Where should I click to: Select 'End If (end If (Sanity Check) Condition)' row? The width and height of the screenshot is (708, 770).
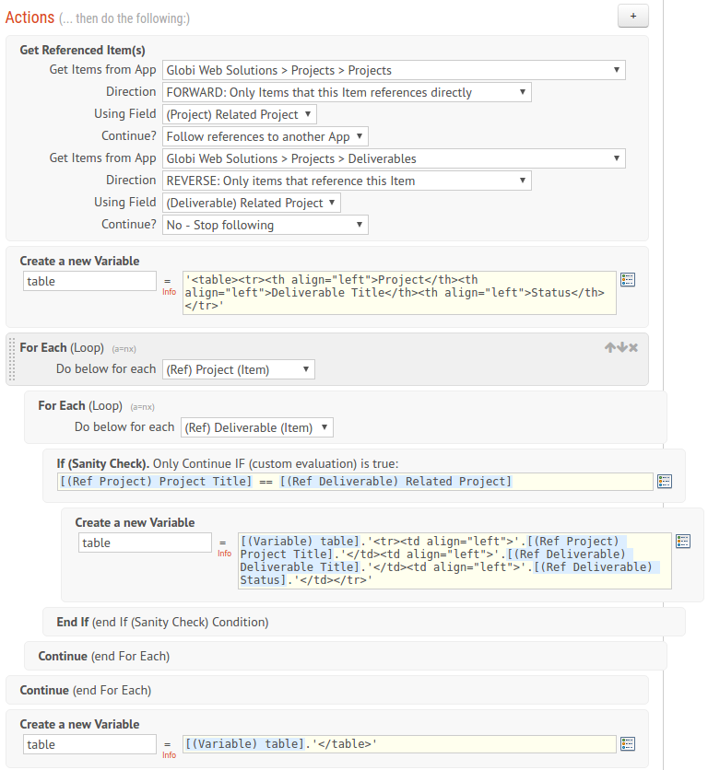[364, 622]
